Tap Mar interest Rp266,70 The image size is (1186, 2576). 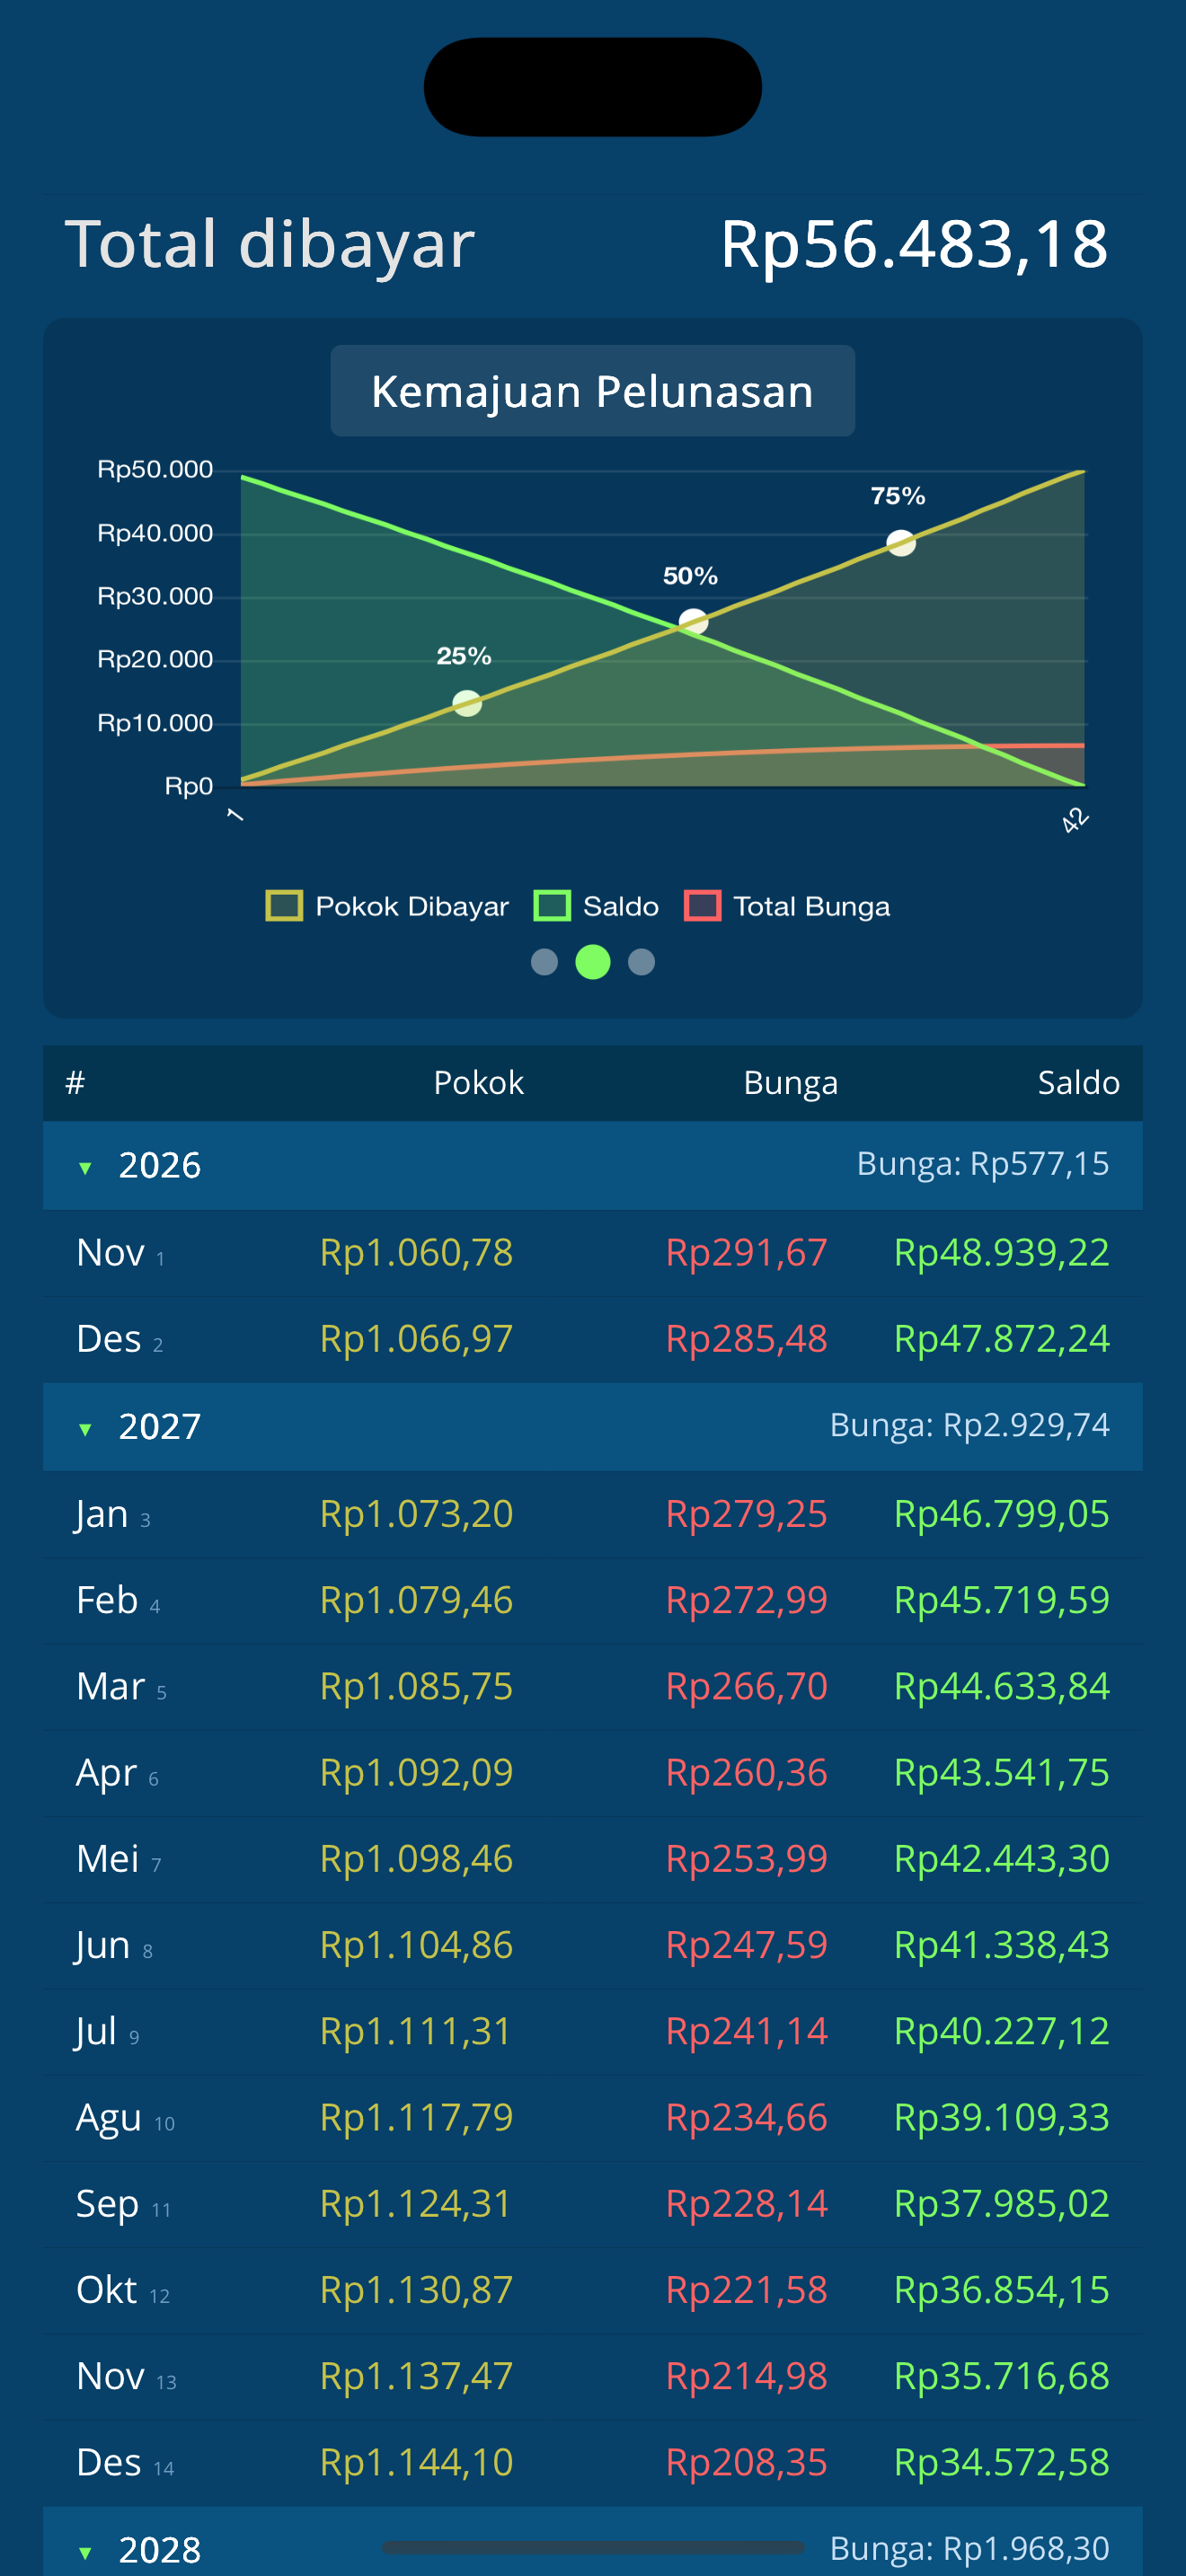point(747,1687)
